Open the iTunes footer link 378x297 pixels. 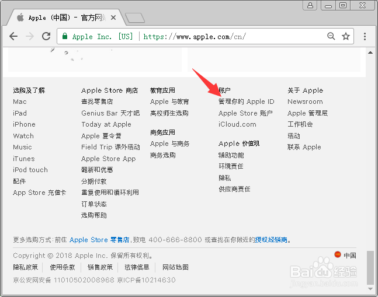(24, 159)
